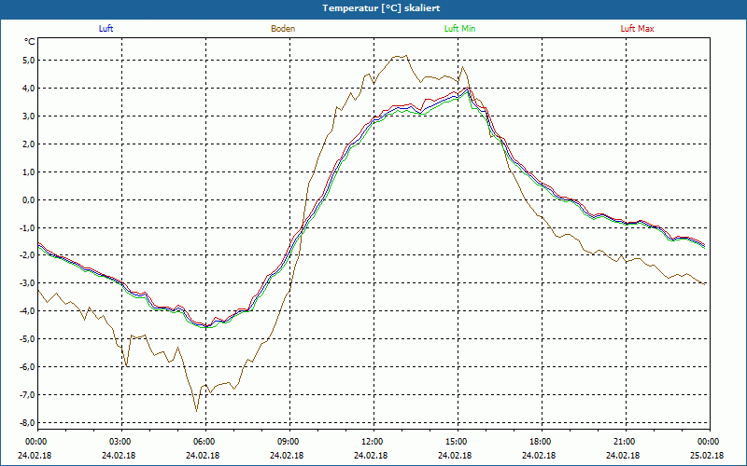This screenshot has height=466, width=747.
Task: Click the 0,0 y-axis value
Action: [x=28, y=199]
